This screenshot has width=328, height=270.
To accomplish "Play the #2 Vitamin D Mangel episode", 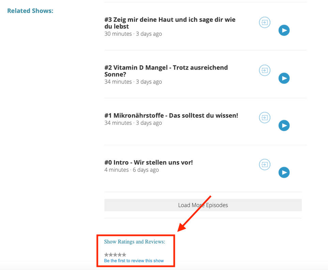I will (284, 78).
